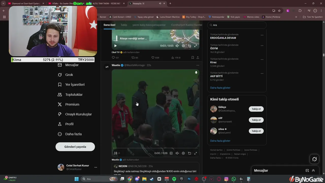Screen dimensions: 325x183
Task: Open account menu for Celal Serhat Kusur
Action: (95, 167)
